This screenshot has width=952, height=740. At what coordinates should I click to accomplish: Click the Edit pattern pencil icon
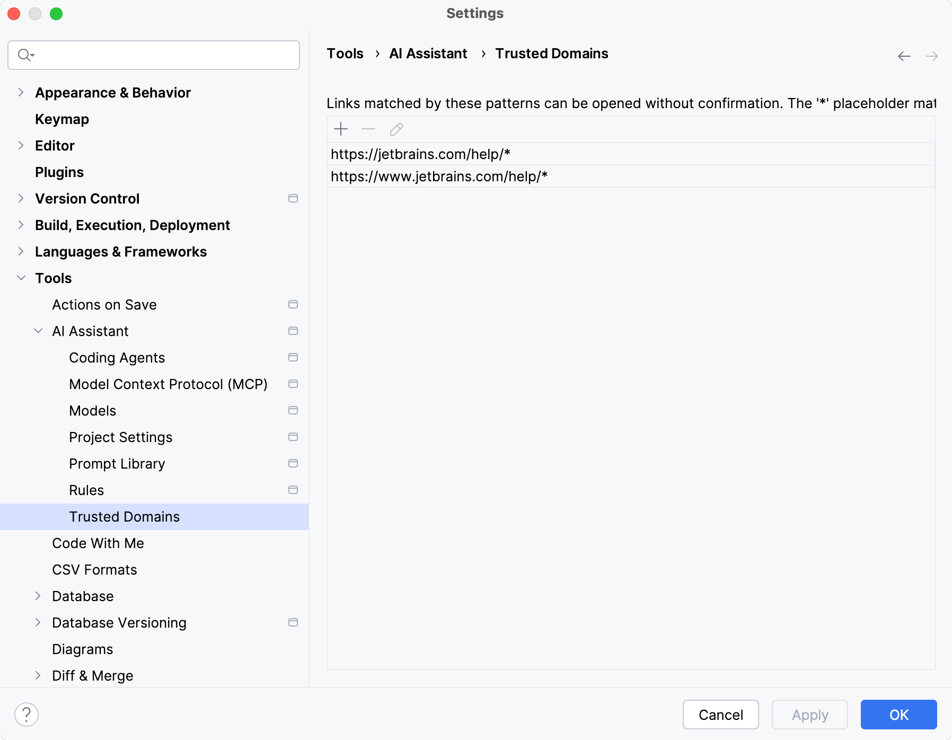point(396,129)
